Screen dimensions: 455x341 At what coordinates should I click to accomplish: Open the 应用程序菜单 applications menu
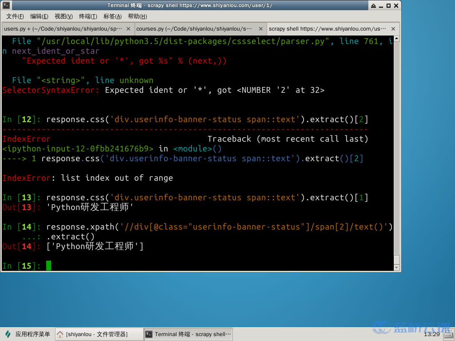point(28,334)
